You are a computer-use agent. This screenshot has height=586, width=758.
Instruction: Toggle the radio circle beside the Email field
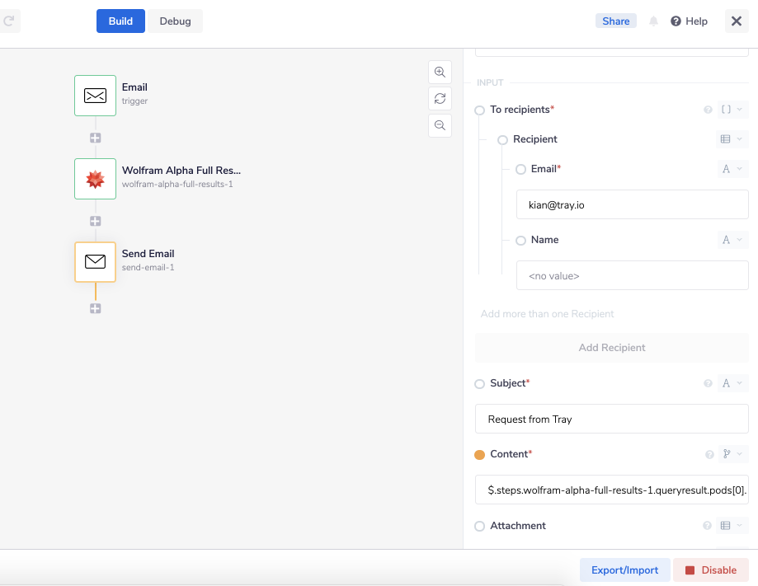pyautogui.click(x=520, y=168)
